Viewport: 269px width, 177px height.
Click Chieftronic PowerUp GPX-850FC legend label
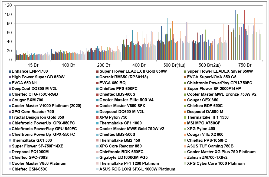[x=43, y=123]
